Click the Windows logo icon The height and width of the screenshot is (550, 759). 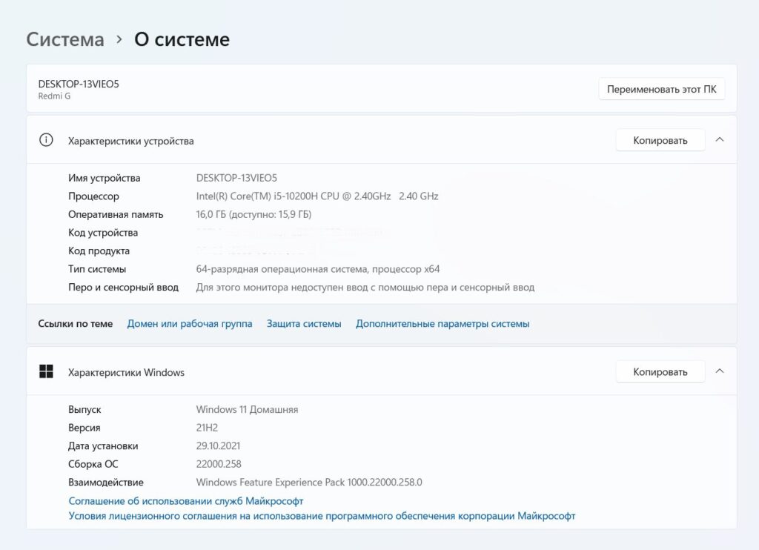coord(46,372)
